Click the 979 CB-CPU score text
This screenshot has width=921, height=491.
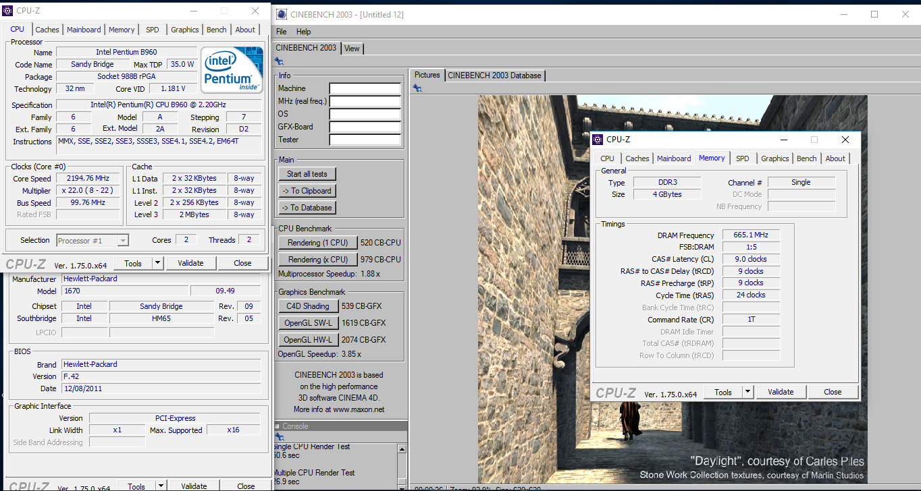[x=381, y=260]
